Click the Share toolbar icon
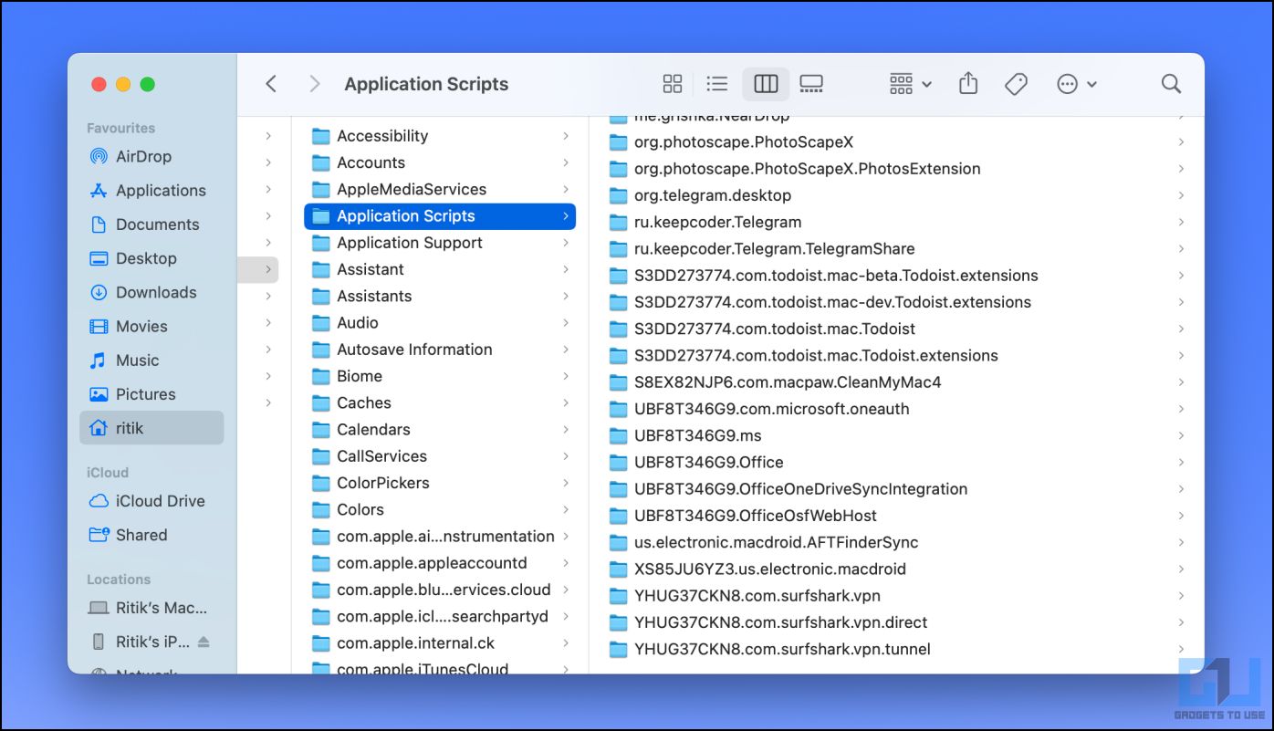Image resolution: width=1274 pixels, height=731 pixels. [968, 84]
